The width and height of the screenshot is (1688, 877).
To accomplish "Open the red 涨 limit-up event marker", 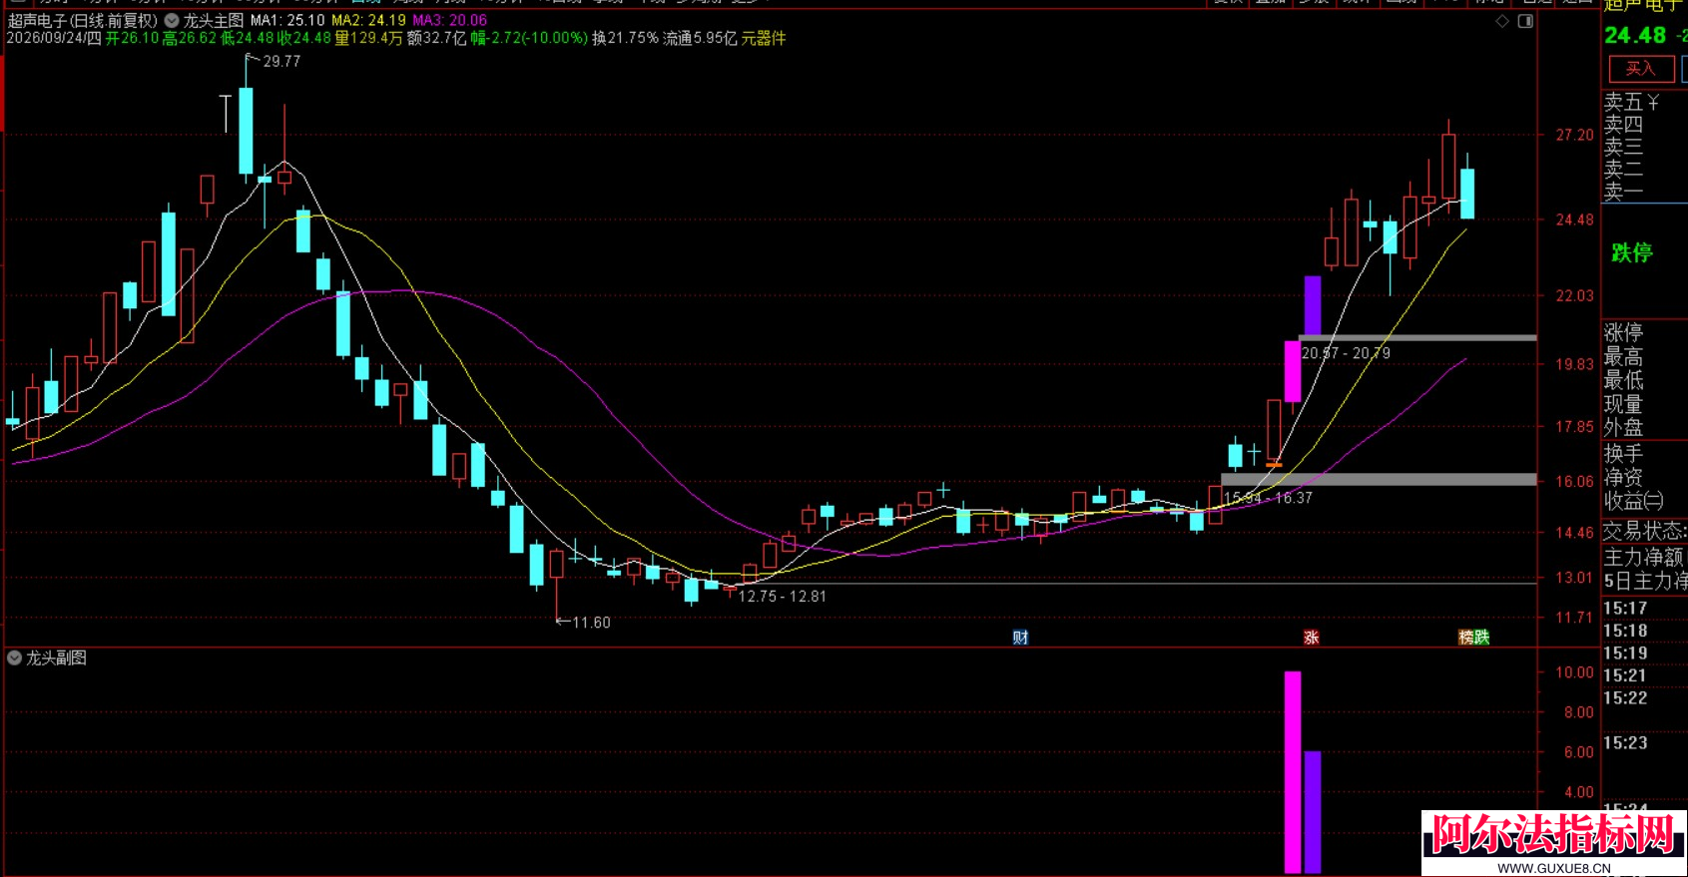I will point(1312,638).
